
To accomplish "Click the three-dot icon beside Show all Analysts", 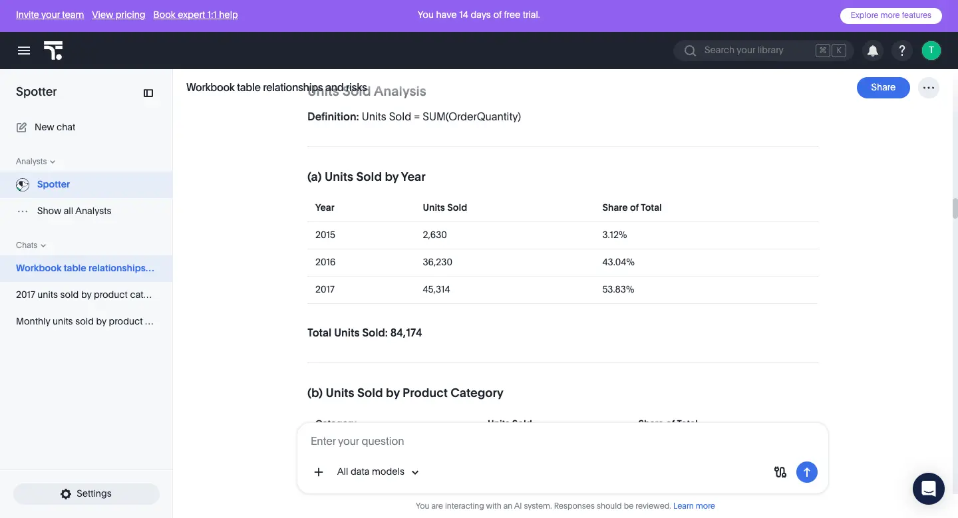I will pyautogui.click(x=23, y=211).
